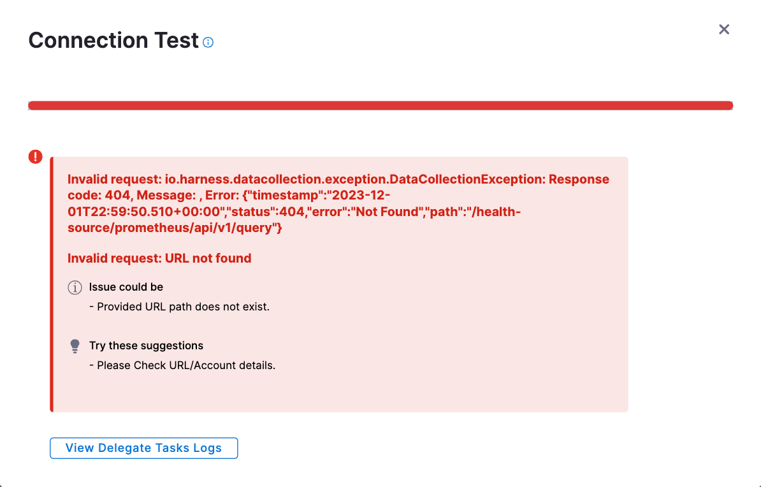
Task: Click 'Provided URL path does not exist' text
Action: tap(183, 307)
